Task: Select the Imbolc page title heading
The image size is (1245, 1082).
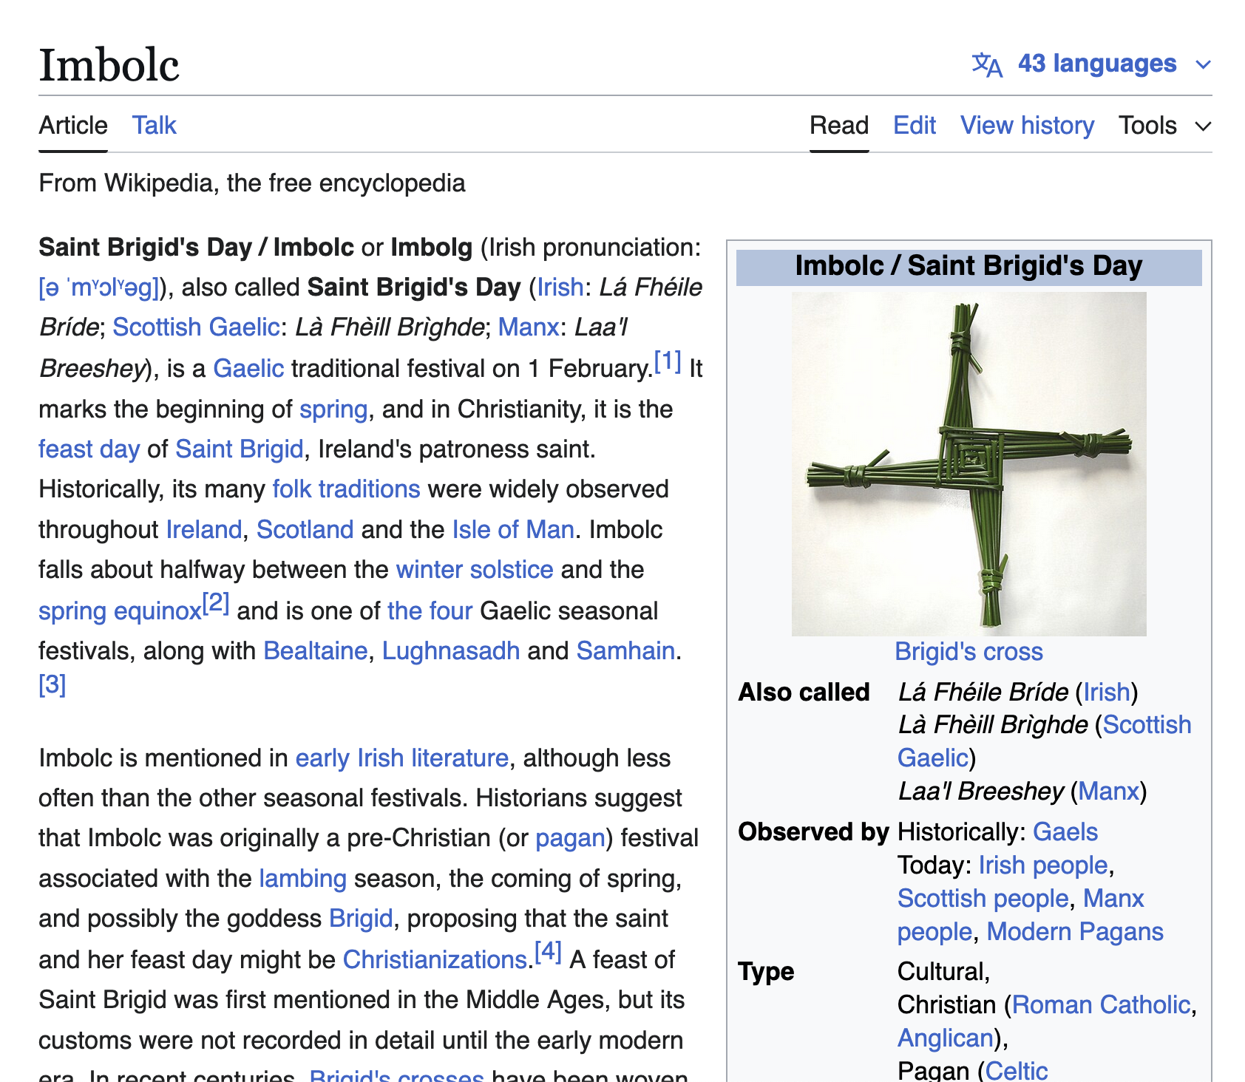Action: tap(109, 65)
